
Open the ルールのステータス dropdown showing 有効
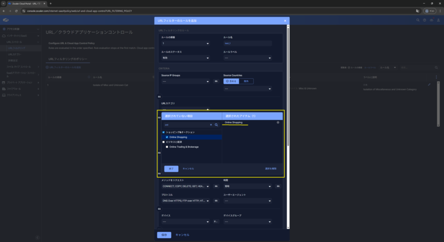pos(186,58)
